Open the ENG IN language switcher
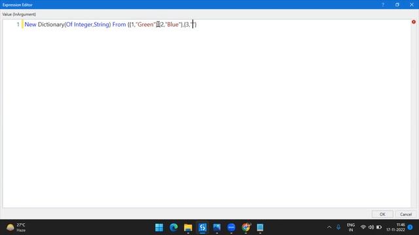This screenshot has height=235, width=419. click(351, 227)
